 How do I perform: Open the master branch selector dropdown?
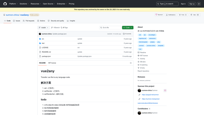point(44,28)
